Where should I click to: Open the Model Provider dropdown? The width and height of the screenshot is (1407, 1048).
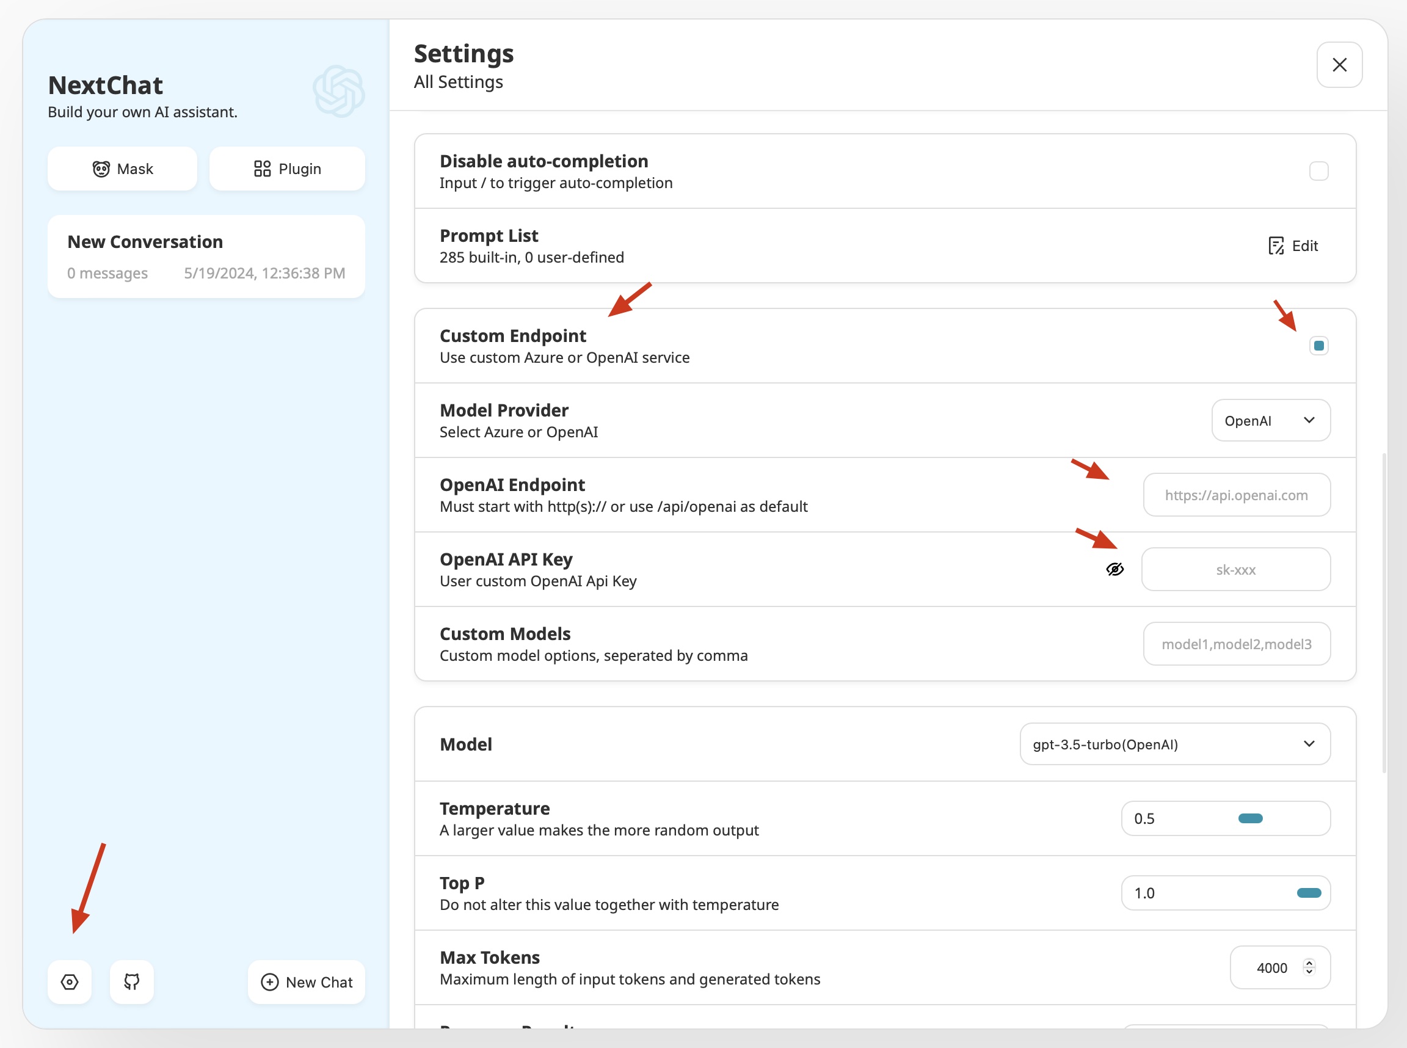click(1271, 420)
